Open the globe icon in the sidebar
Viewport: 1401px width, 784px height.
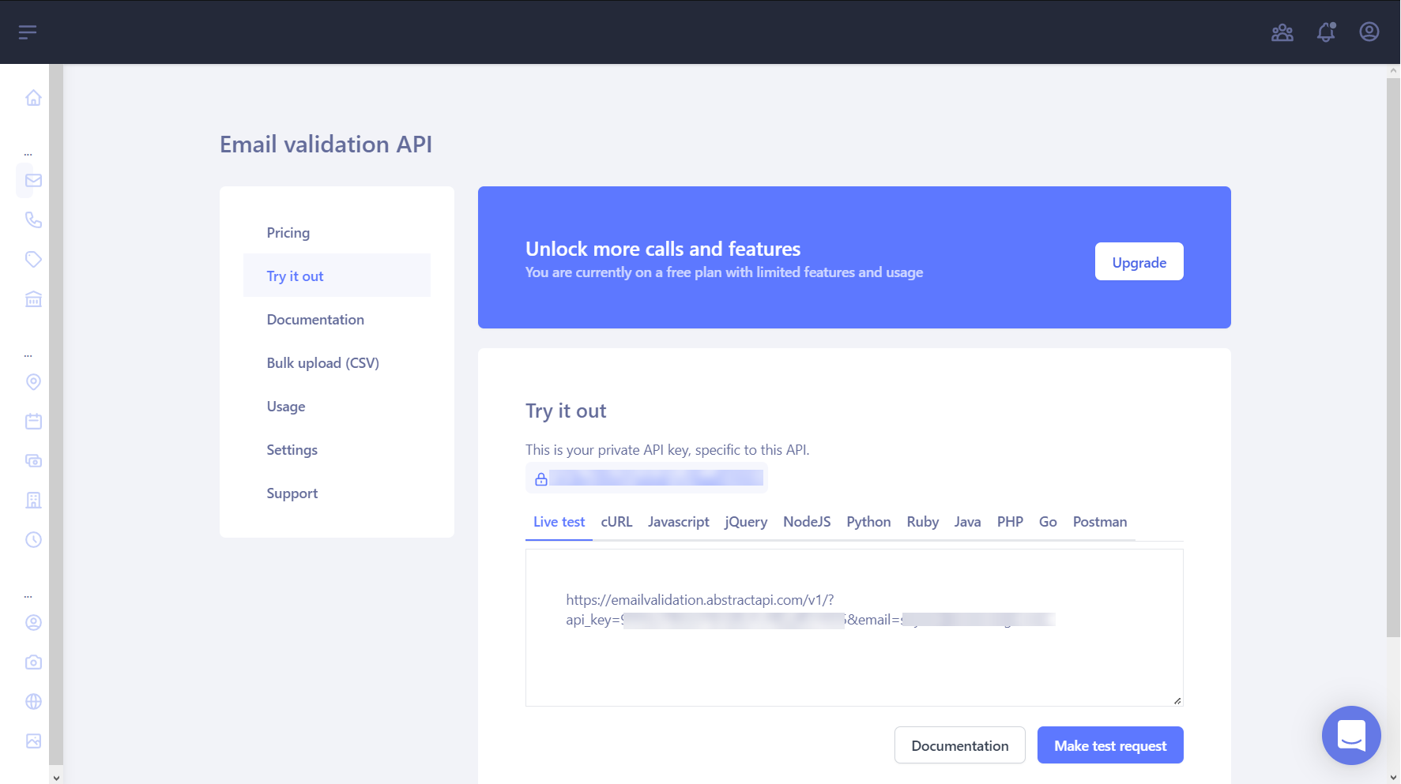pos(32,701)
